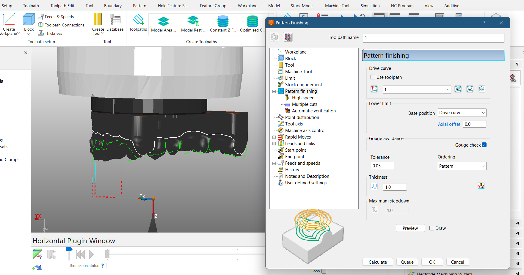Open the tool Database icon

115,21
